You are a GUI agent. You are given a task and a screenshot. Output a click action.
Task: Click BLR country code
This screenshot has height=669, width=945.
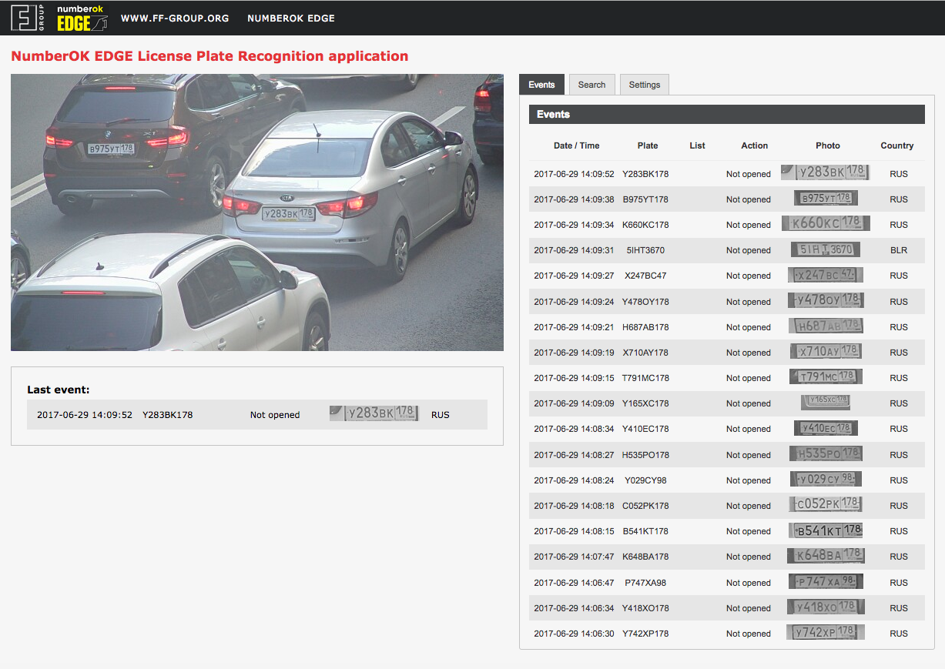click(x=899, y=250)
